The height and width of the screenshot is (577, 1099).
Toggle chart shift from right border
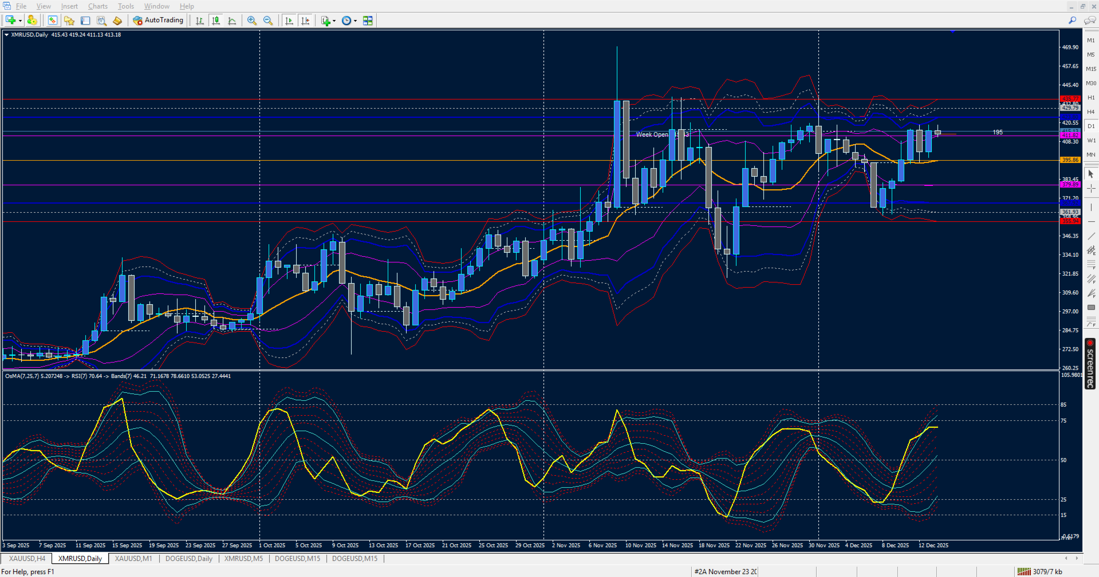pos(305,21)
